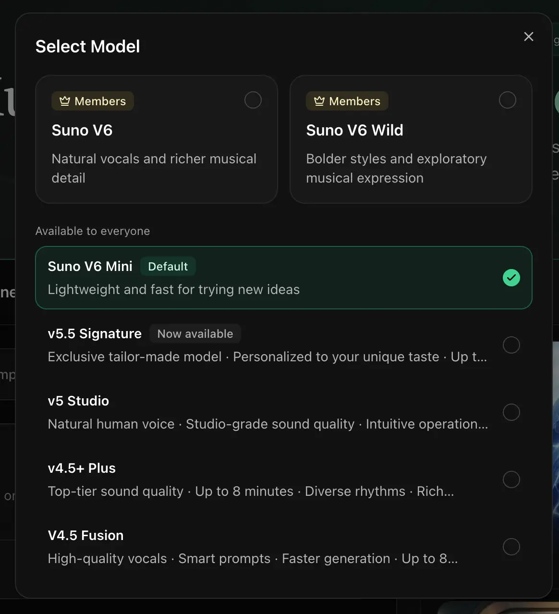
Task: Select the v4.5+ Plus radio button
Action: 511,479
